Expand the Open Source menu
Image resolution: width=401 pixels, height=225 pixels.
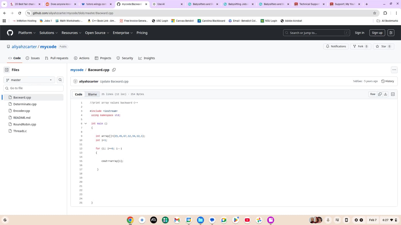pyautogui.click(x=97, y=33)
